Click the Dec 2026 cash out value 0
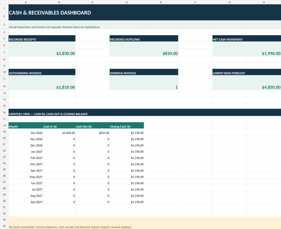The width and height of the screenshot is (281, 229). point(92,144)
